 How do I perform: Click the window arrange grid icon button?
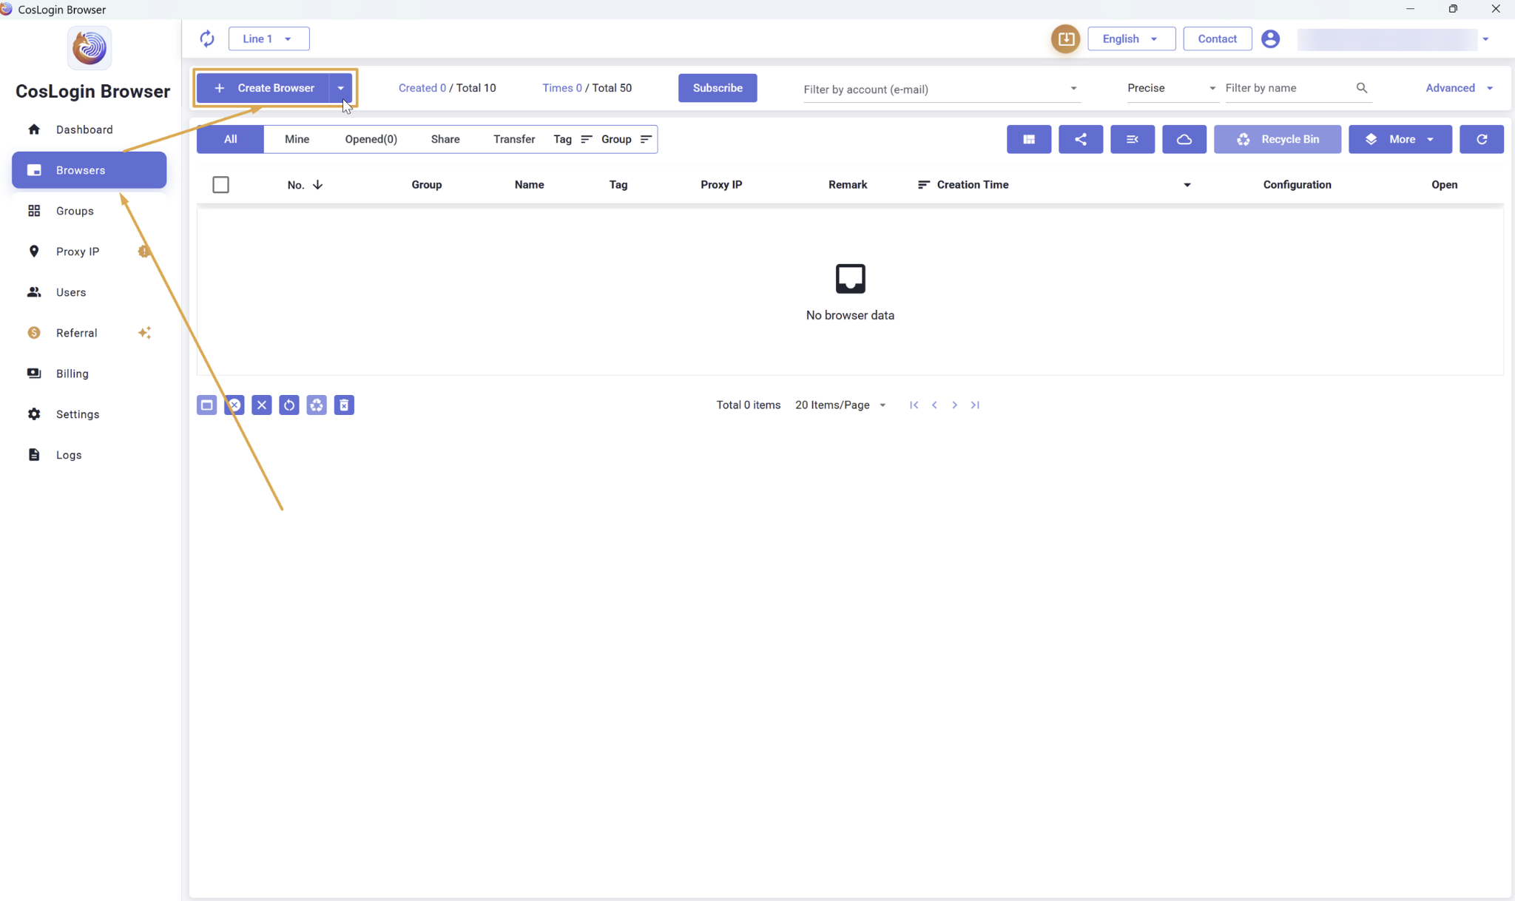pyautogui.click(x=1029, y=139)
